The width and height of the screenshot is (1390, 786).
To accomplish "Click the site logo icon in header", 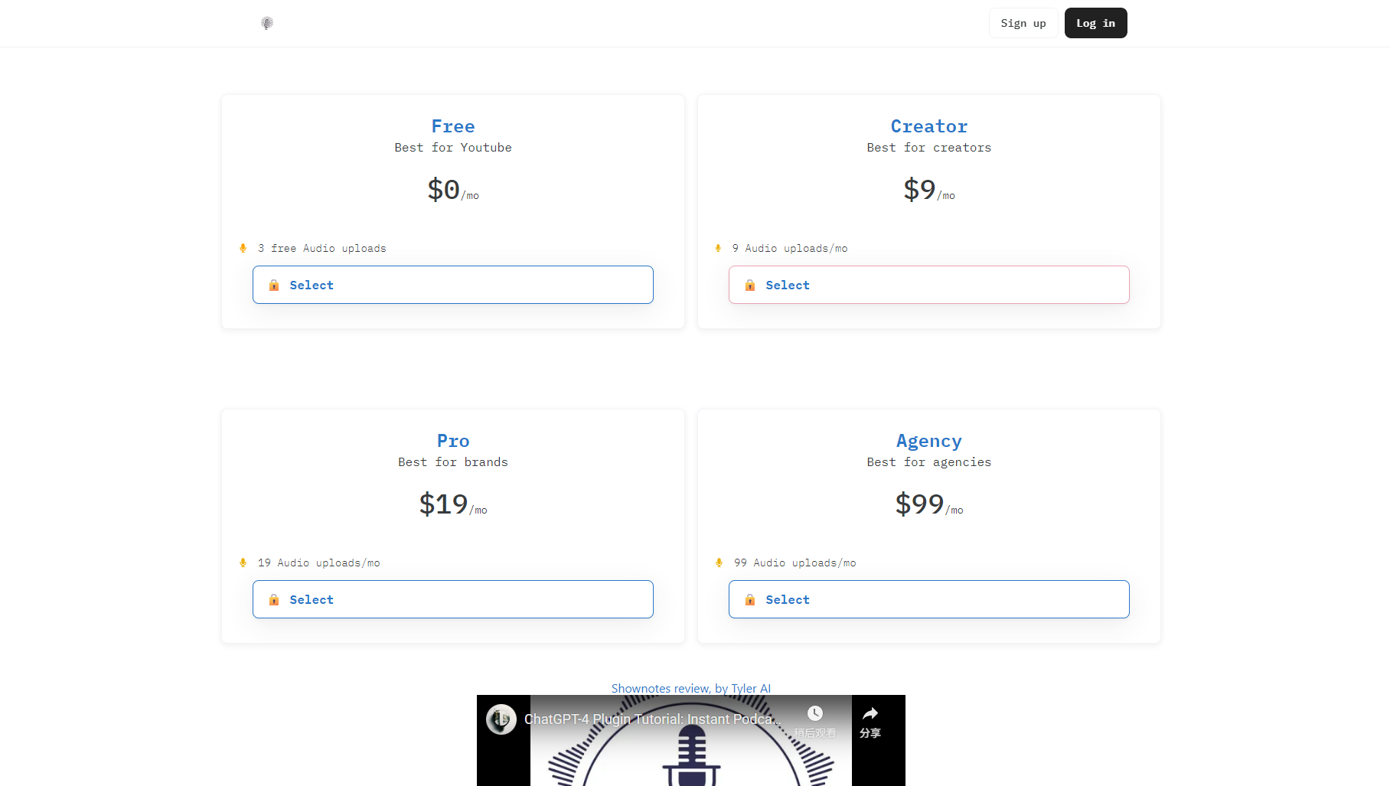I will point(267,23).
